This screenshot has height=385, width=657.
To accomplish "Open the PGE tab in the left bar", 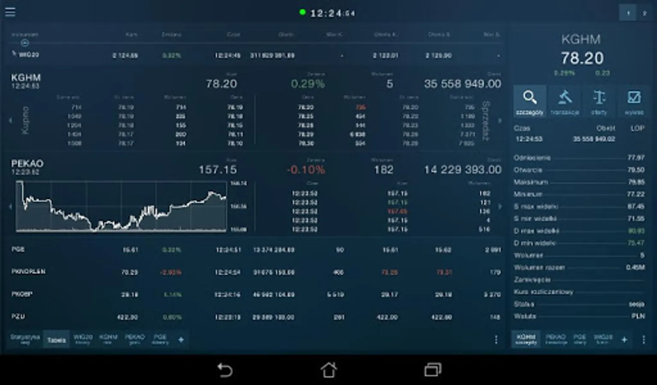I will (x=160, y=340).
